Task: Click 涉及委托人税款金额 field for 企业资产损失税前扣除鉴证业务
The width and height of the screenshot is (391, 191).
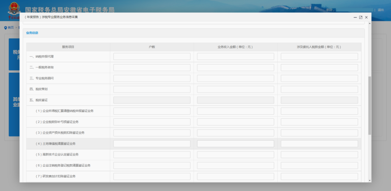Action: coord(319,133)
